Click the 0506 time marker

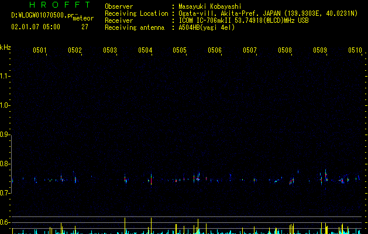[215, 50]
